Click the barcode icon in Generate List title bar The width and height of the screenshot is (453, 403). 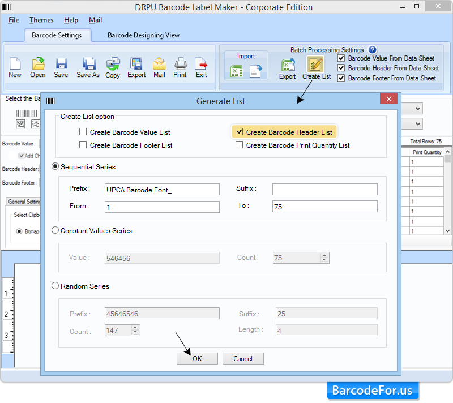point(50,101)
